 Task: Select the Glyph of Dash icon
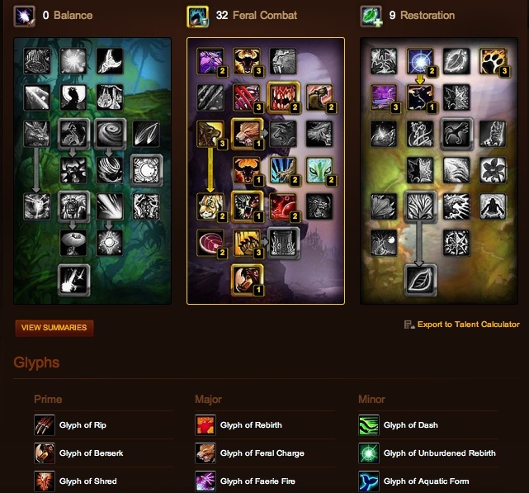[x=368, y=425]
